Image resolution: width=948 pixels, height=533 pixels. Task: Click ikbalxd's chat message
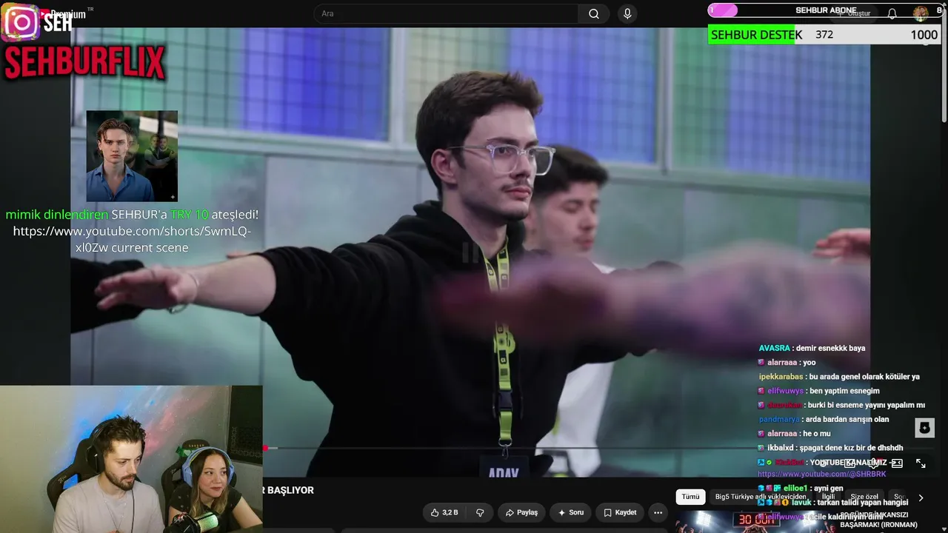pyautogui.click(x=830, y=448)
